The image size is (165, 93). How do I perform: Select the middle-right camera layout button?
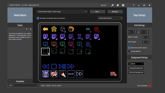point(79,52)
